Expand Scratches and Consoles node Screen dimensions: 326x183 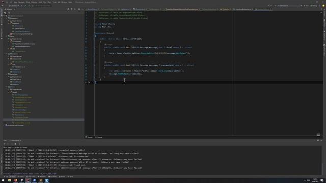(x=4, y=125)
